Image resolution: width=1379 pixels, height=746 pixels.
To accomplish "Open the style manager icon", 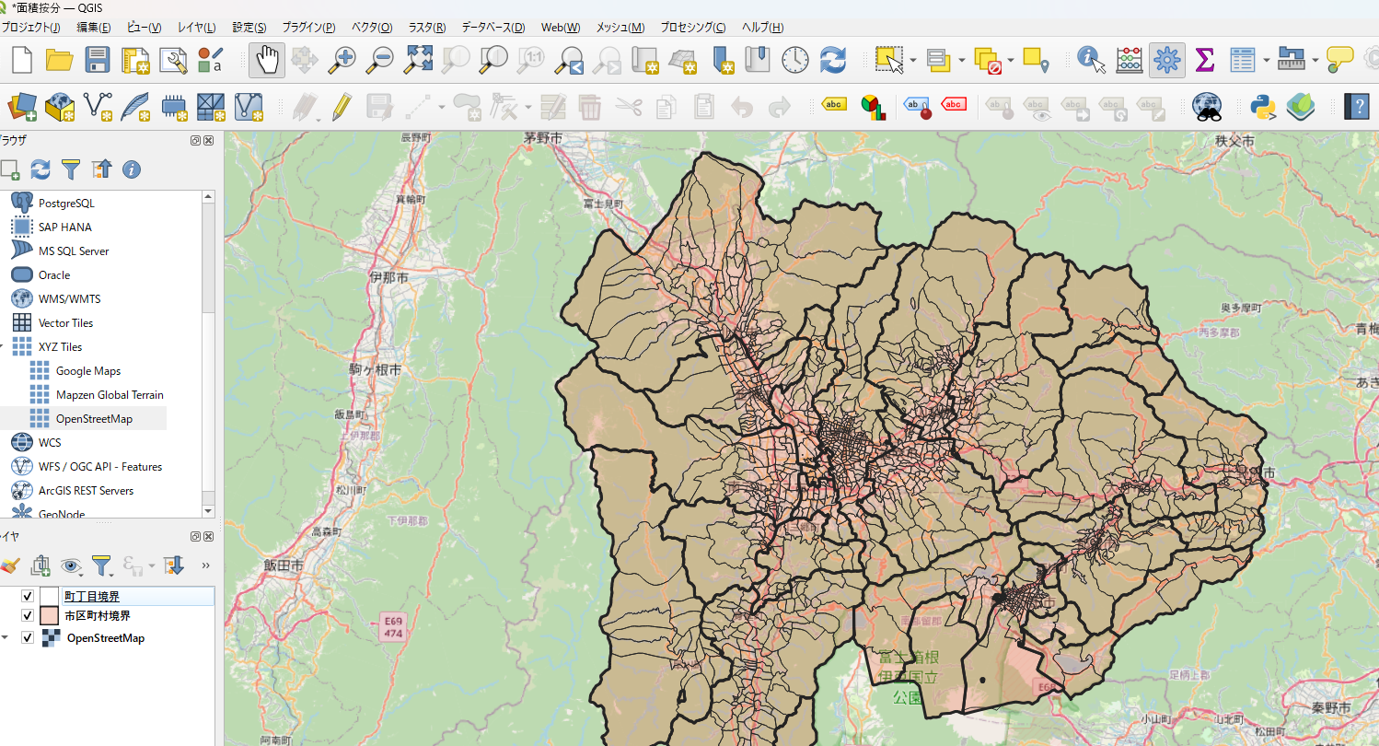I will (211, 60).
